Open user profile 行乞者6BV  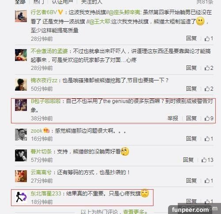(x=44, y=12)
